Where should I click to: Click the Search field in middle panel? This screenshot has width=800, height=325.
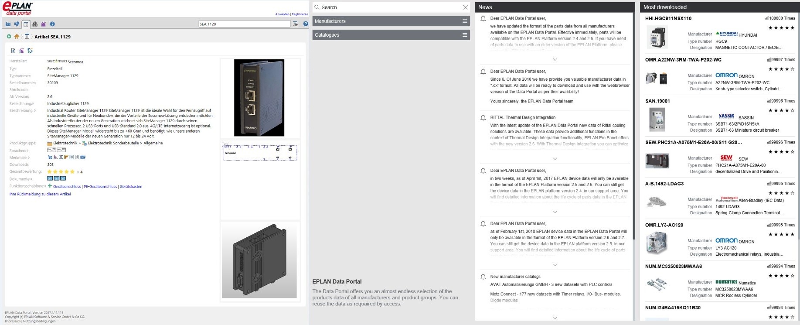point(391,7)
